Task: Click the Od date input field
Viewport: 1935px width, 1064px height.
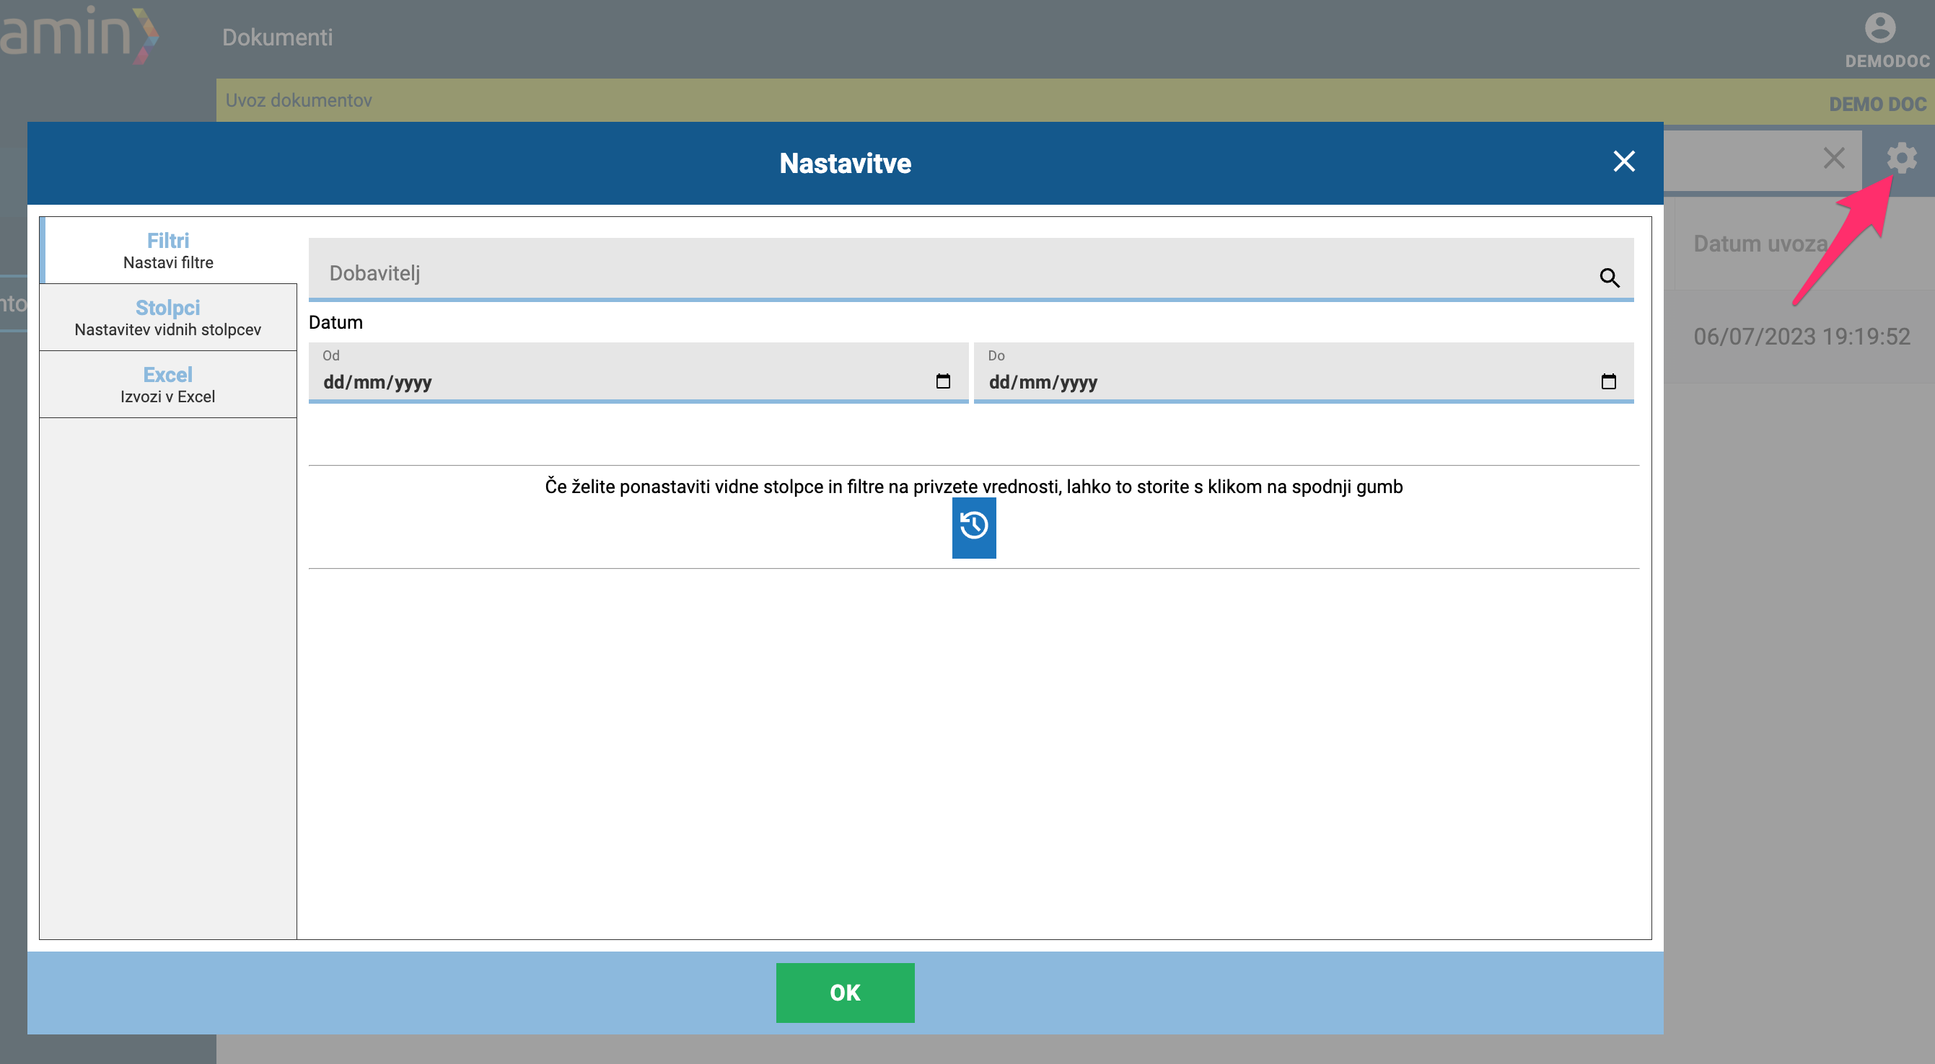Action: click(638, 373)
